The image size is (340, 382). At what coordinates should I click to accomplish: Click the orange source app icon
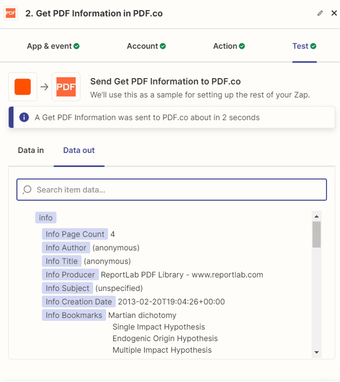(x=22, y=86)
